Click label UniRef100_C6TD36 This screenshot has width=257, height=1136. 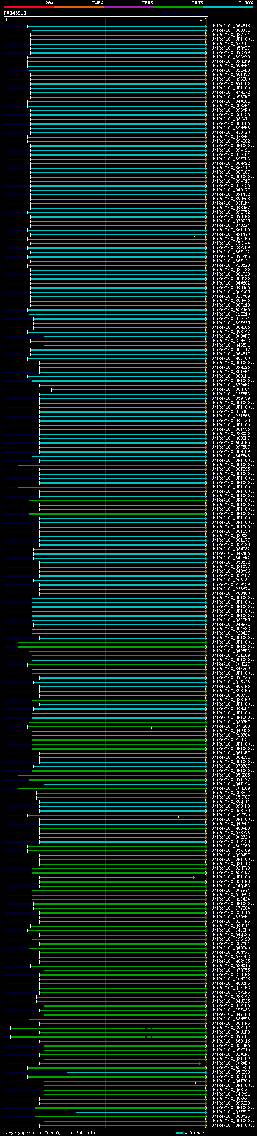tap(230, 115)
